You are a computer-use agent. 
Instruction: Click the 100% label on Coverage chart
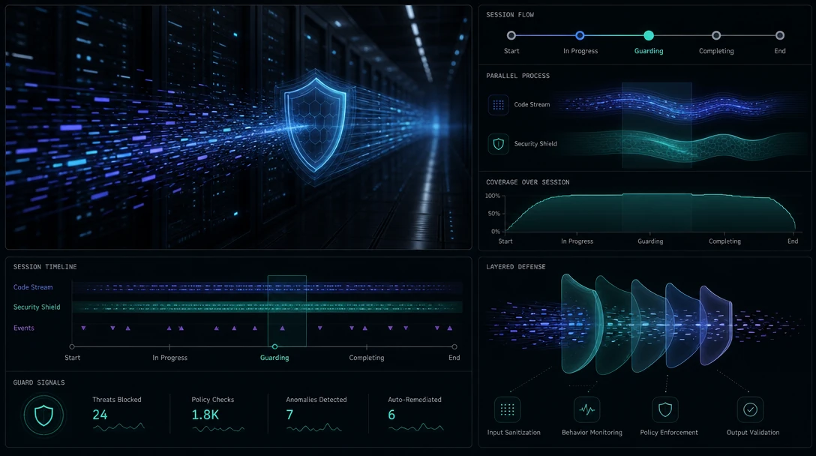[x=492, y=196]
